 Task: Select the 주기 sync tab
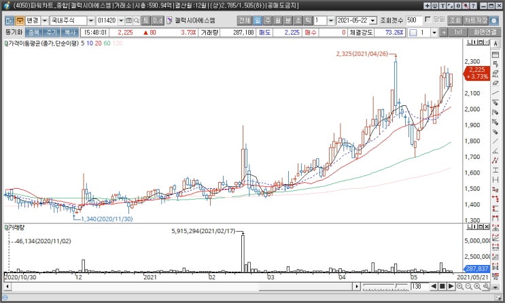[x=52, y=32]
